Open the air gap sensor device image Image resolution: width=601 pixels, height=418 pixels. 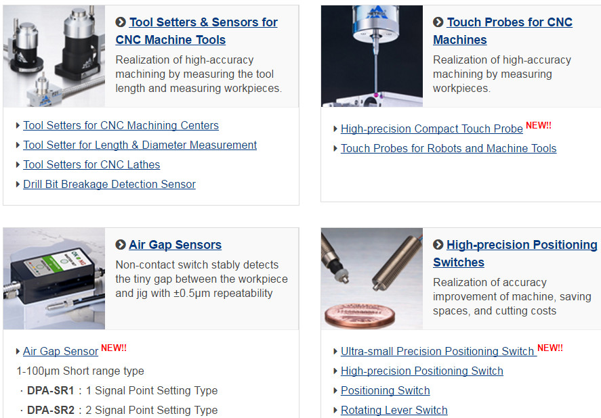tap(54, 279)
